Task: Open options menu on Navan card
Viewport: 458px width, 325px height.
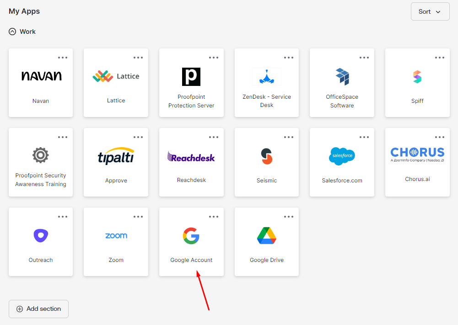Action: [x=63, y=58]
